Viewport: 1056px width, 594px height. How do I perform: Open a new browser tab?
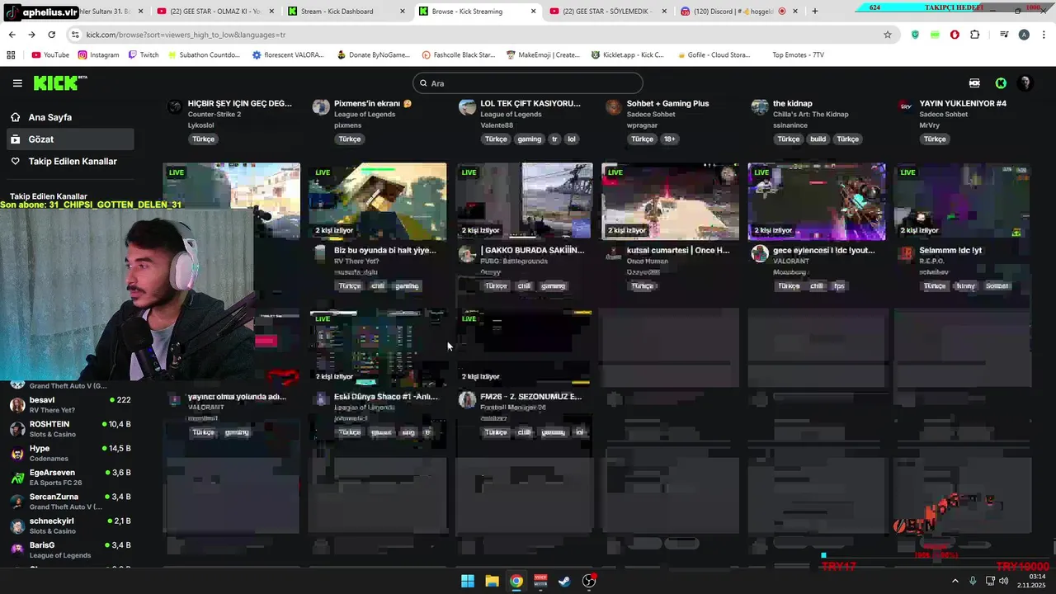(815, 12)
